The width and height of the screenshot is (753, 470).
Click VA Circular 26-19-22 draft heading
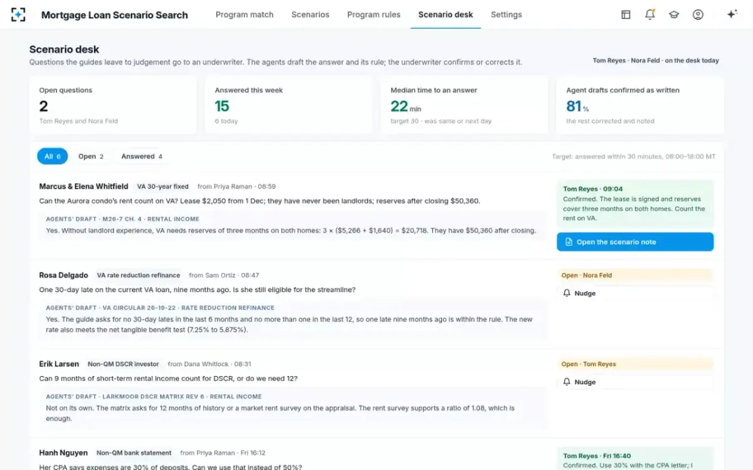click(160, 308)
